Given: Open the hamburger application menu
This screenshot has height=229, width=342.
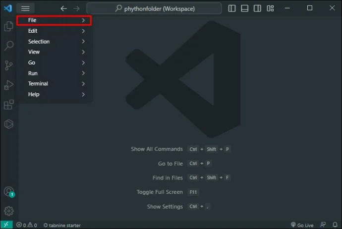Looking at the screenshot, I should 25,8.
